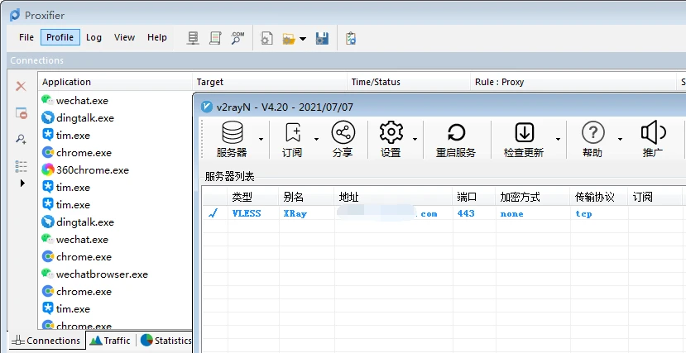Open the Log menu in Proxifier
This screenshot has height=353, width=686.
click(94, 37)
